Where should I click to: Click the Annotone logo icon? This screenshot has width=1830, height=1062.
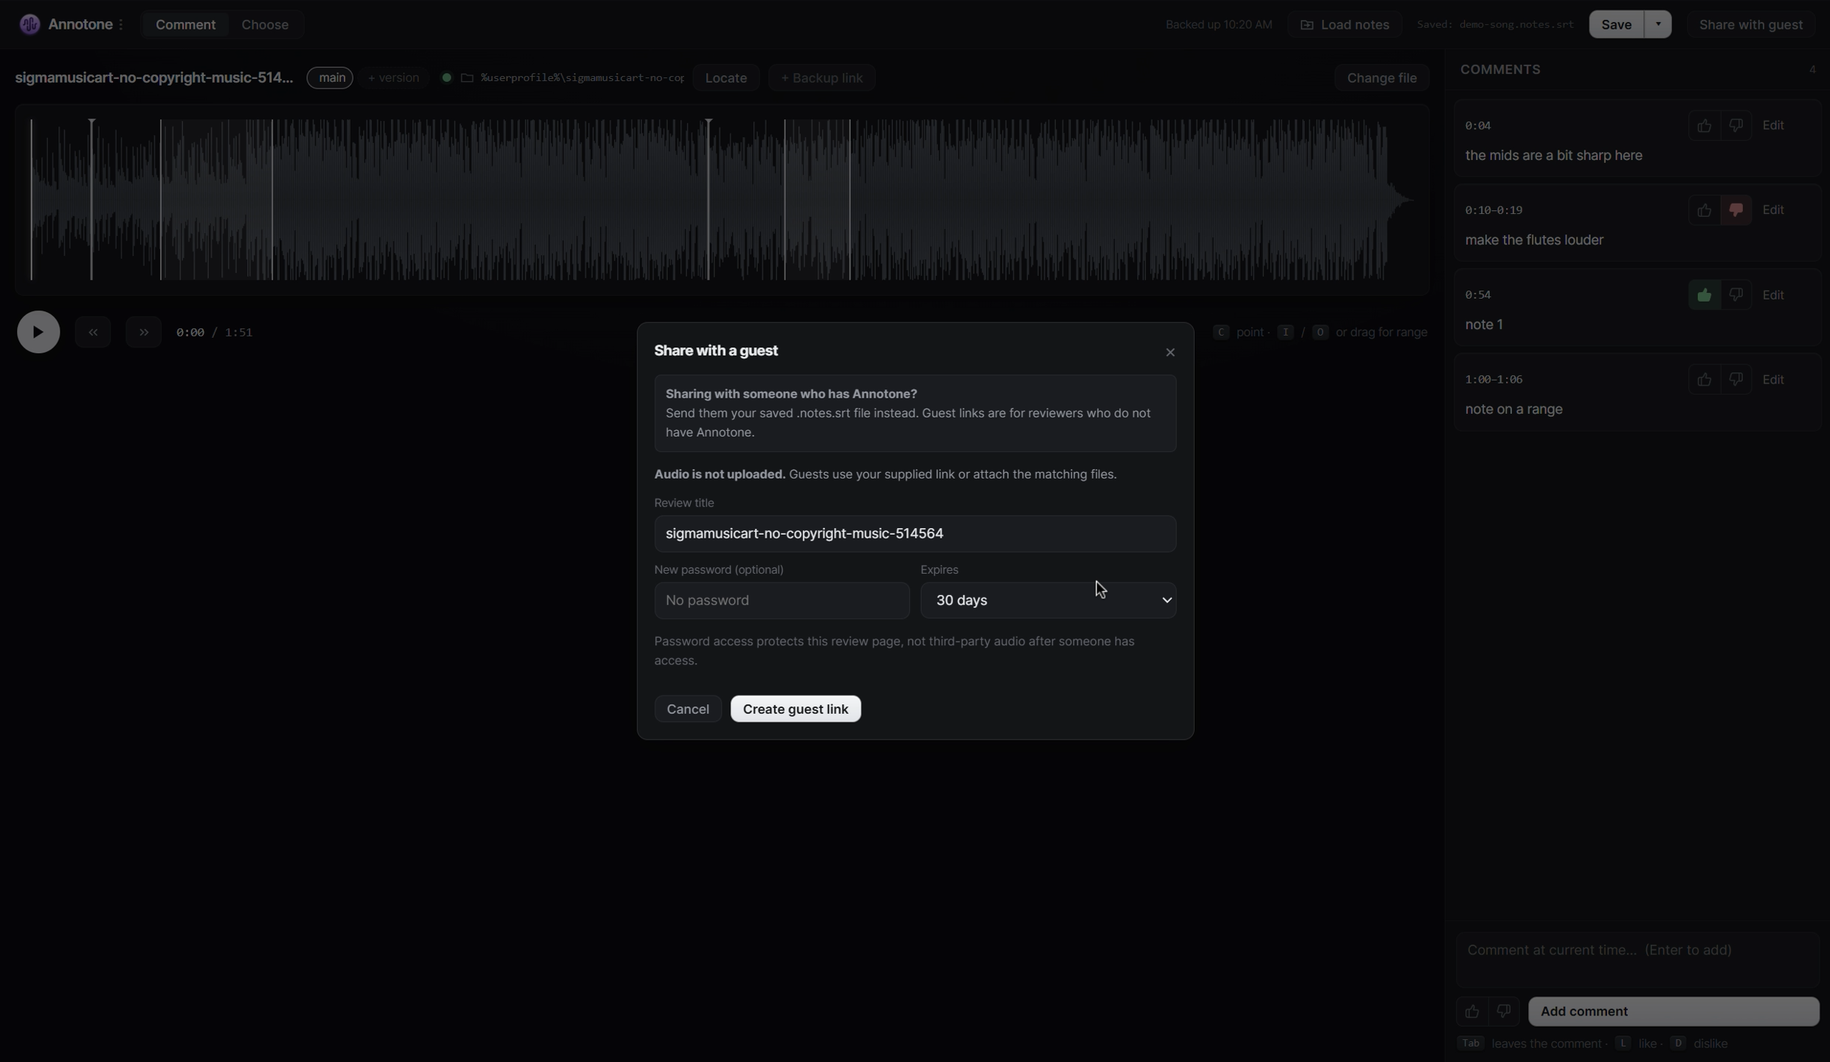pyautogui.click(x=30, y=24)
